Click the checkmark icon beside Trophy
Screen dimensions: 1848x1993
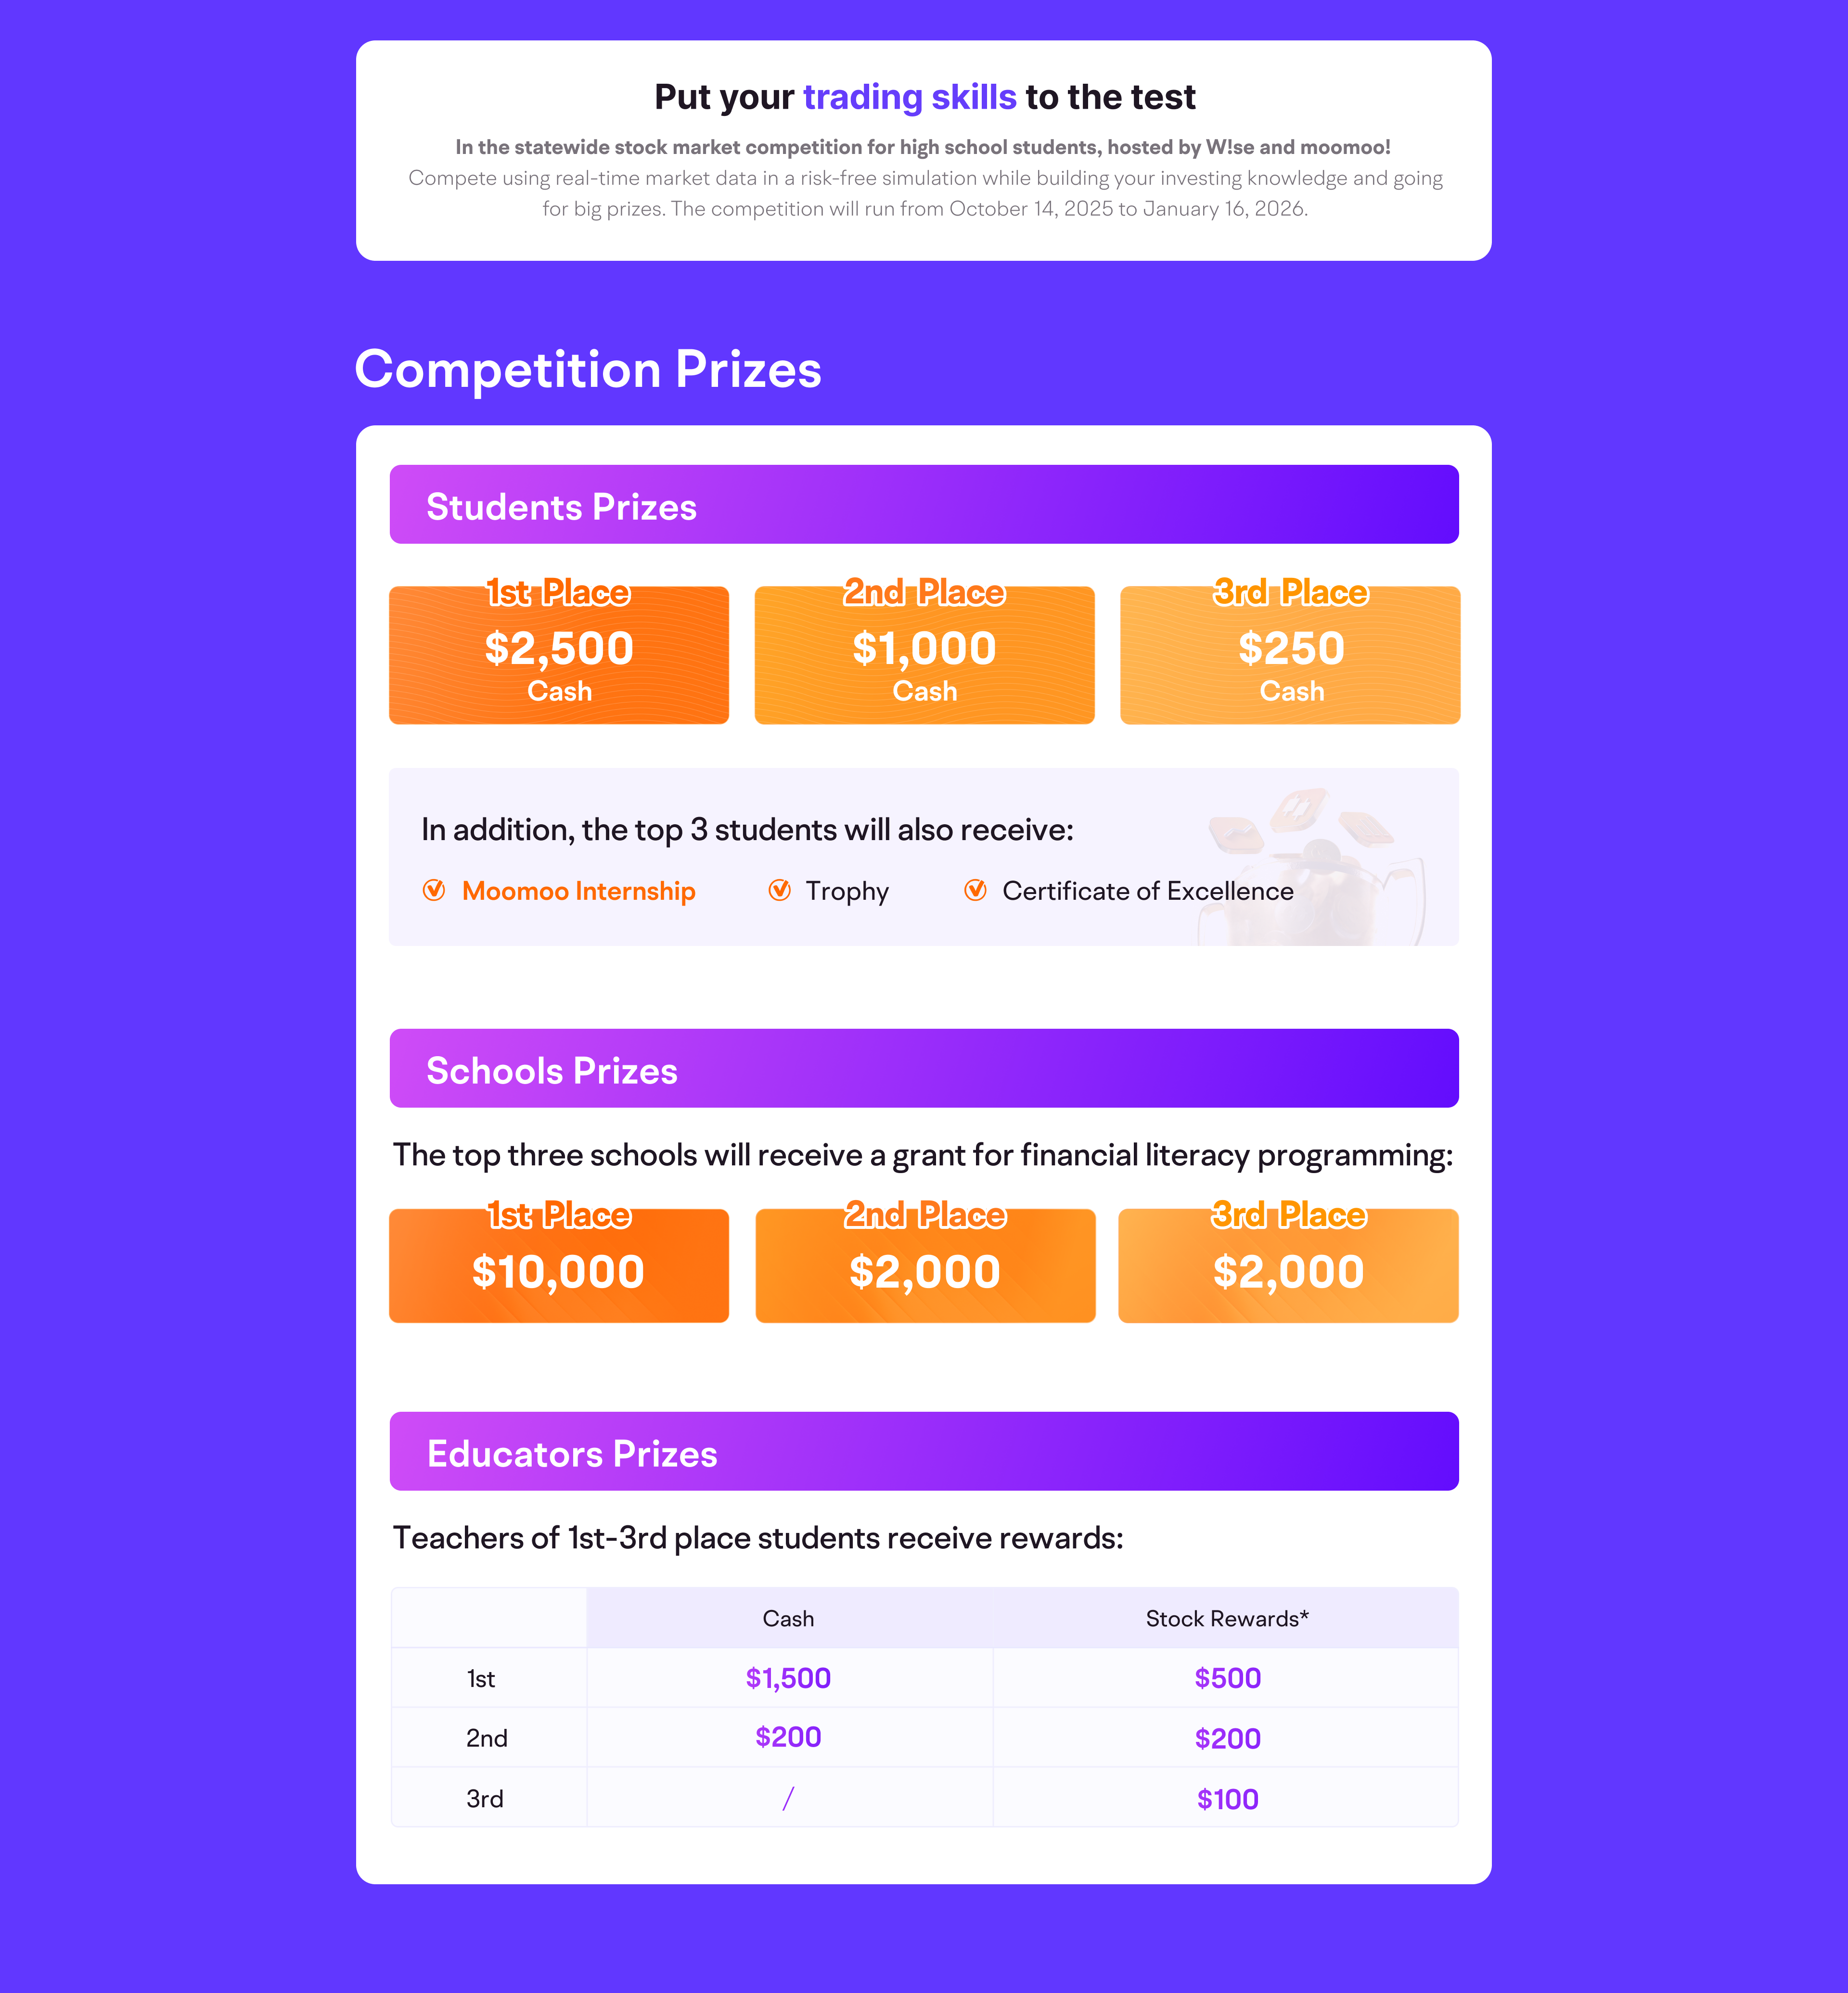(x=780, y=890)
